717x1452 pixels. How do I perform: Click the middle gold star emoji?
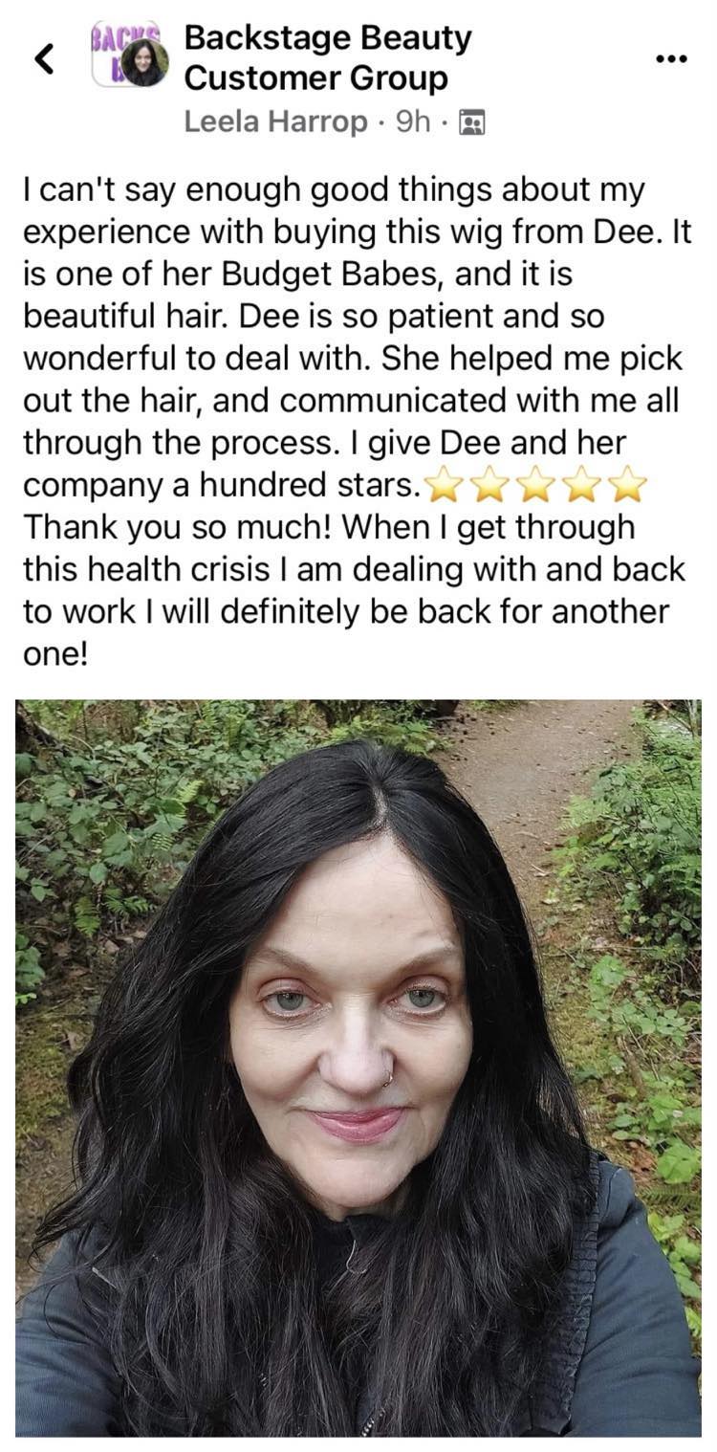535,486
